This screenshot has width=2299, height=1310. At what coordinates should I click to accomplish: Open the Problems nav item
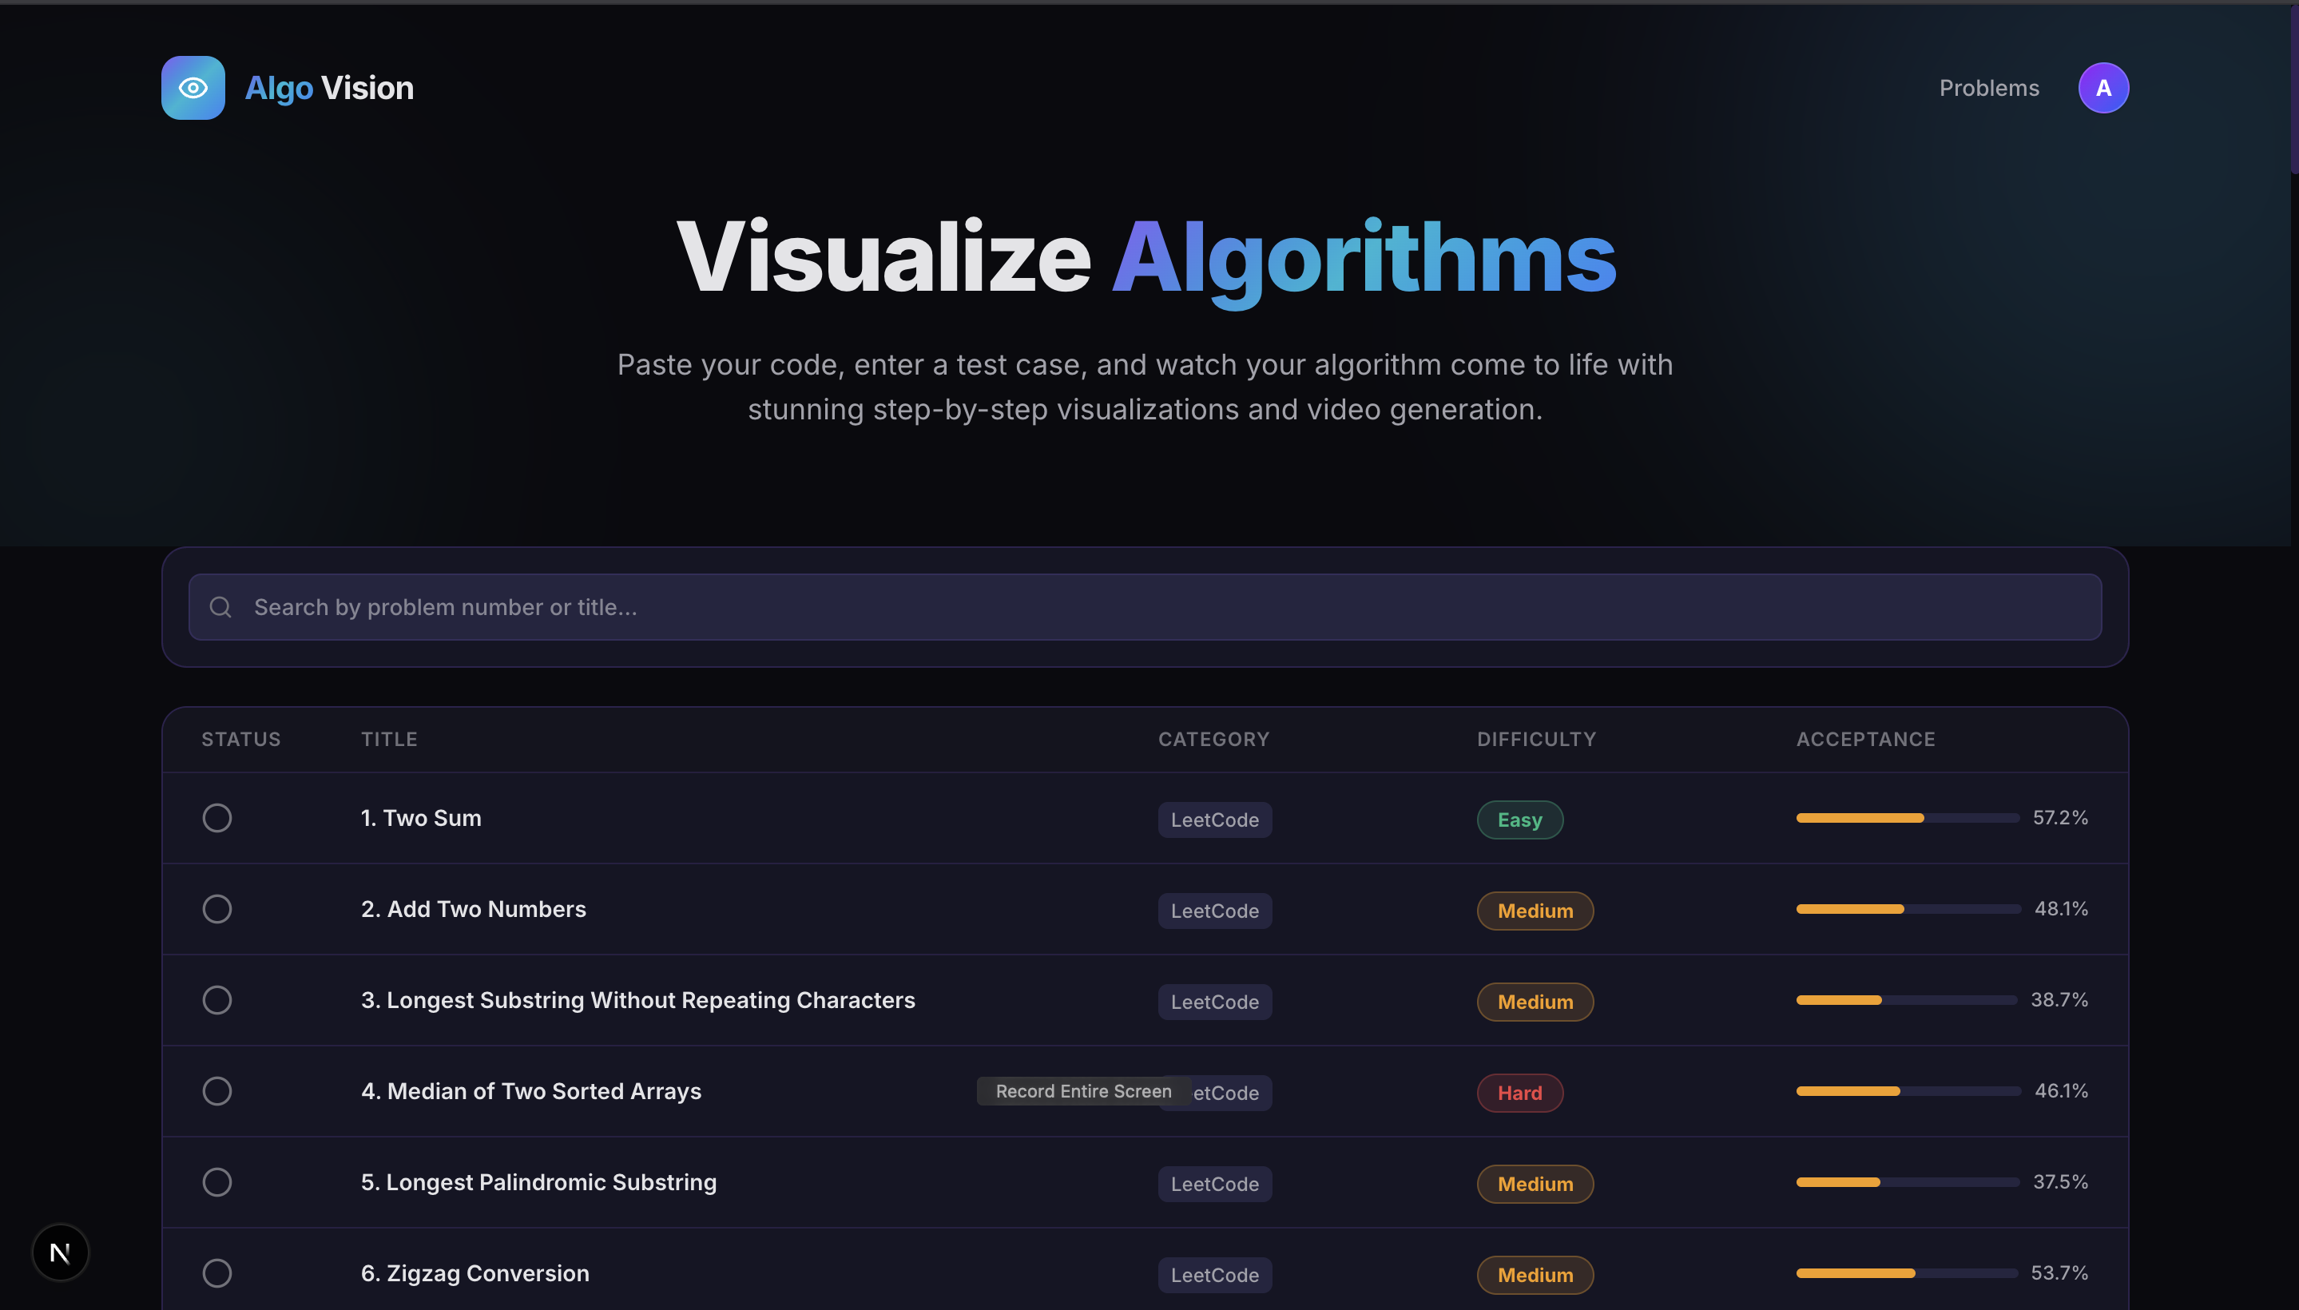coord(1988,87)
